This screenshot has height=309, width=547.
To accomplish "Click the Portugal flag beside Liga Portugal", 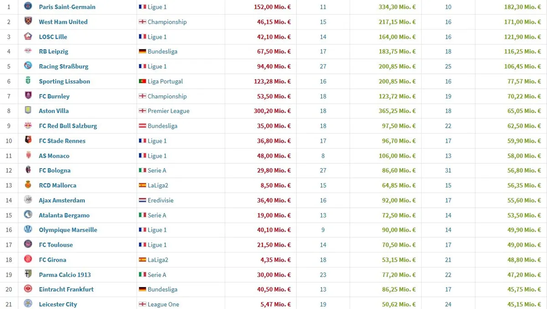I will click(142, 81).
